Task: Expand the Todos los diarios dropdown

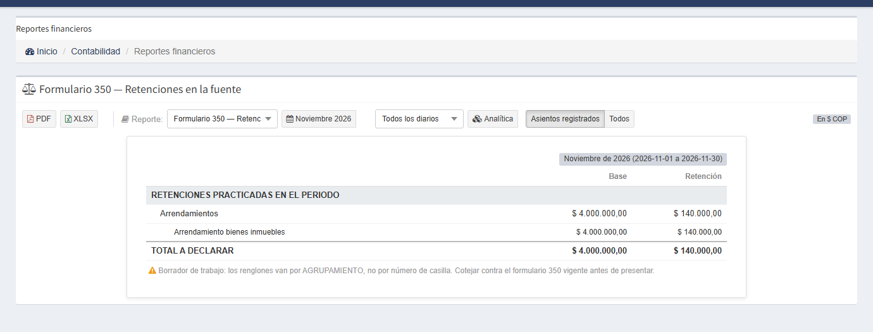Action: tap(419, 119)
